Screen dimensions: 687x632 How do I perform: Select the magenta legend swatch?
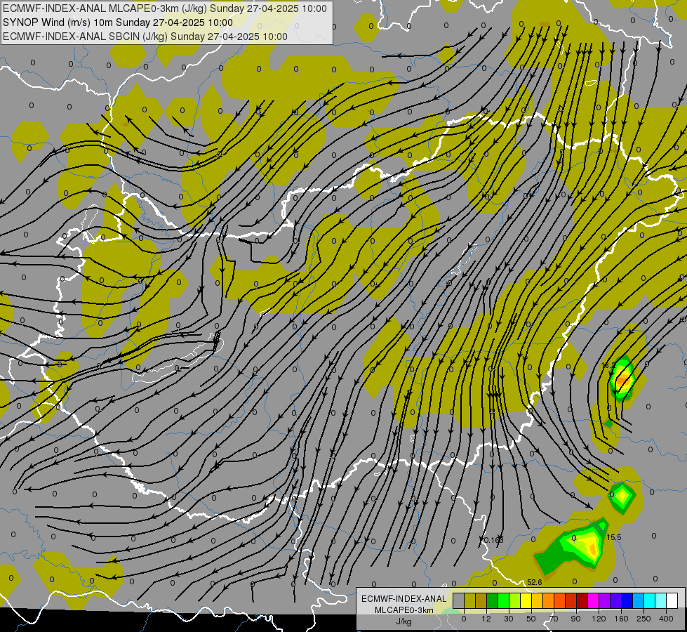(x=593, y=600)
